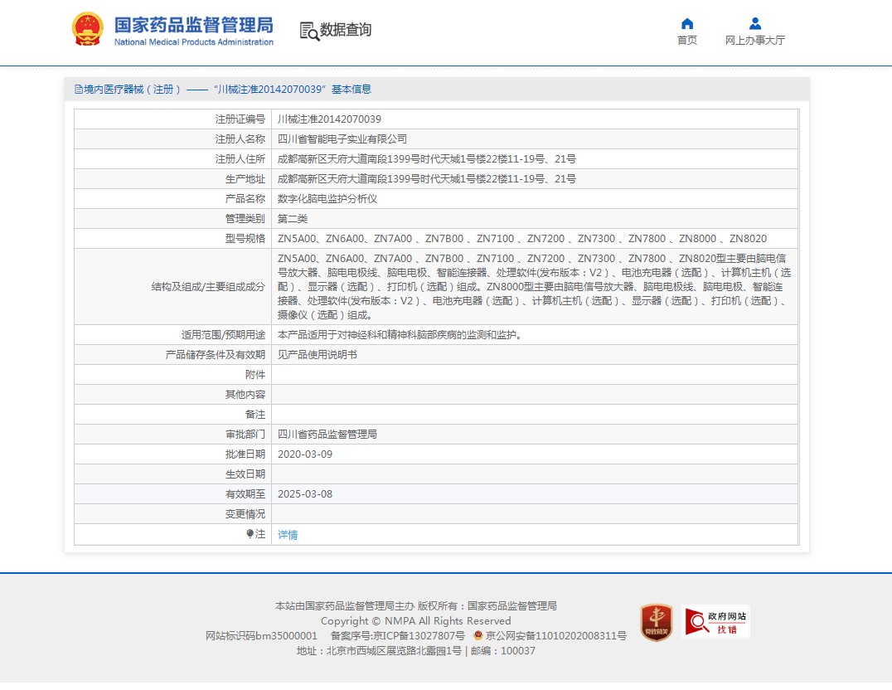
Task: Click 适用范围 value about 神经科和精神科
Action: [x=400, y=335]
